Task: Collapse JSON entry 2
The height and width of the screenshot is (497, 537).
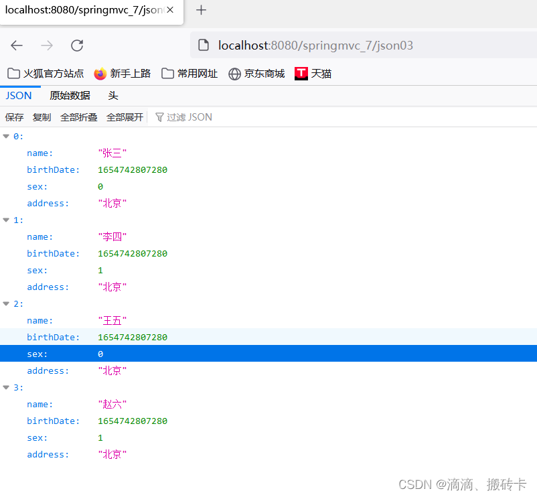Action: pyautogui.click(x=6, y=303)
